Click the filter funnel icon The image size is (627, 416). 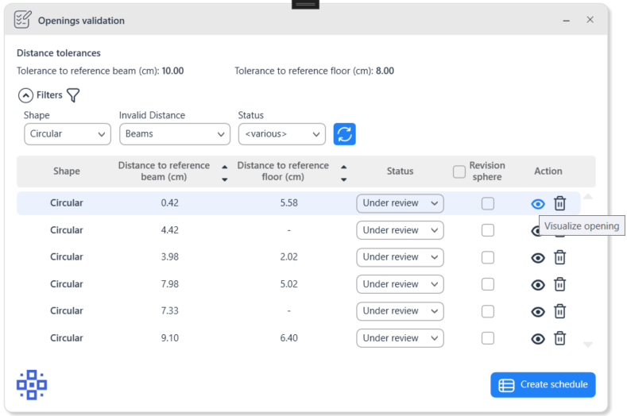click(73, 95)
